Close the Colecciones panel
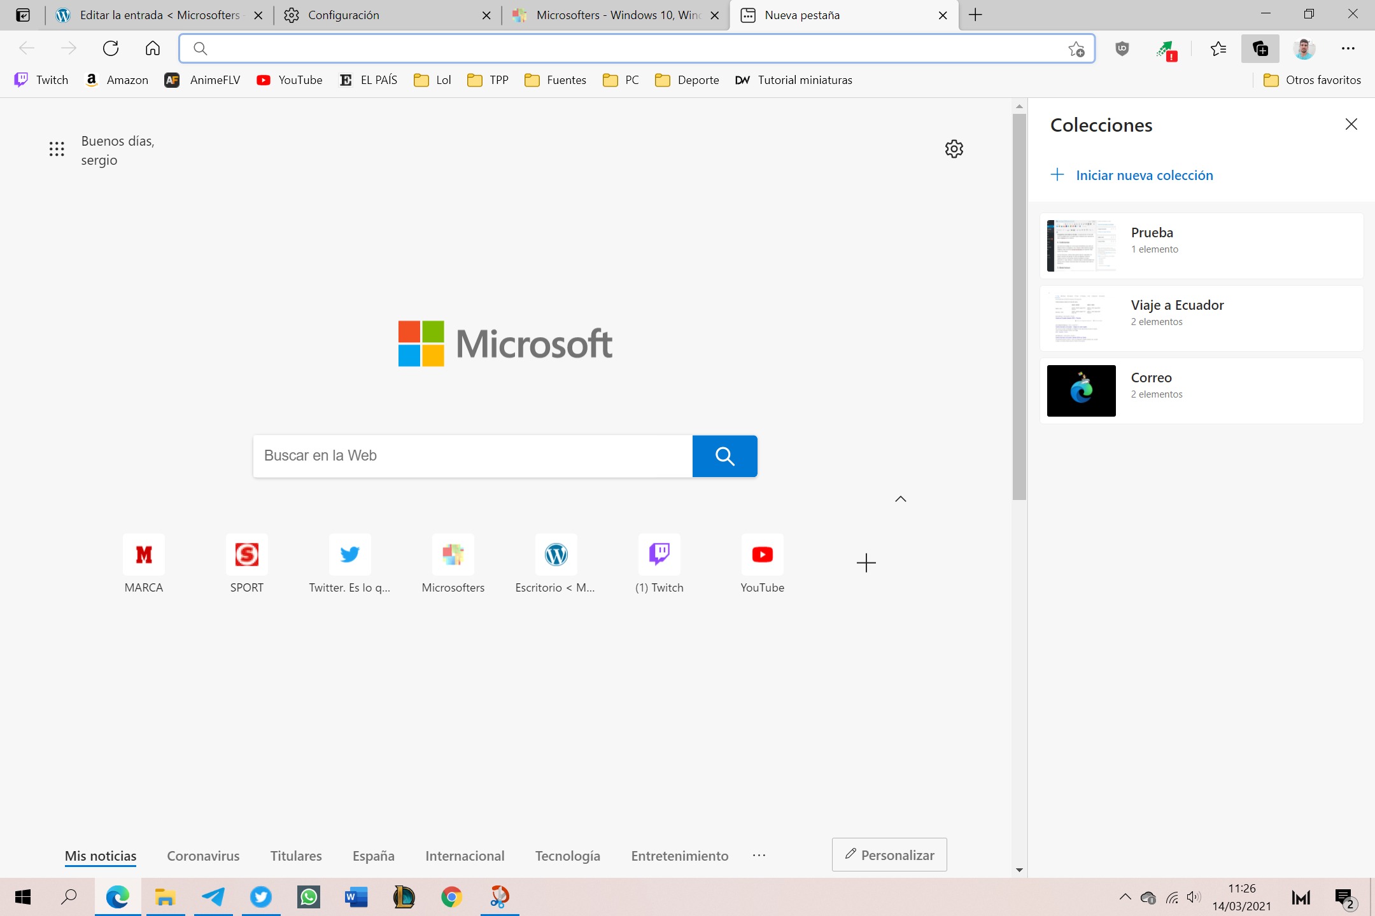 (x=1351, y=124)
